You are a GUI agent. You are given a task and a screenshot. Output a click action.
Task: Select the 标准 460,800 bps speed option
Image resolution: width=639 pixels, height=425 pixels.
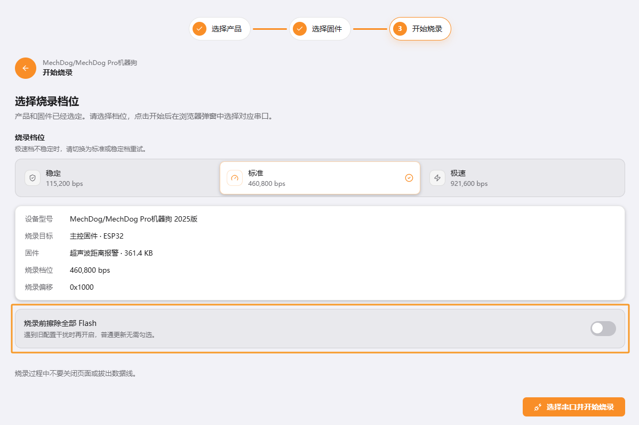pyautogui.click(x=320, y=178)
